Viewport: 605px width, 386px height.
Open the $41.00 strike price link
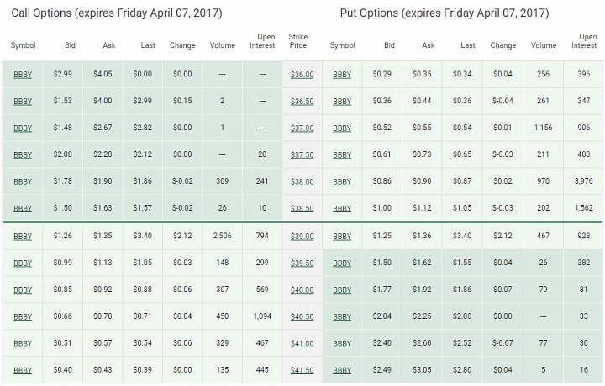302,344
